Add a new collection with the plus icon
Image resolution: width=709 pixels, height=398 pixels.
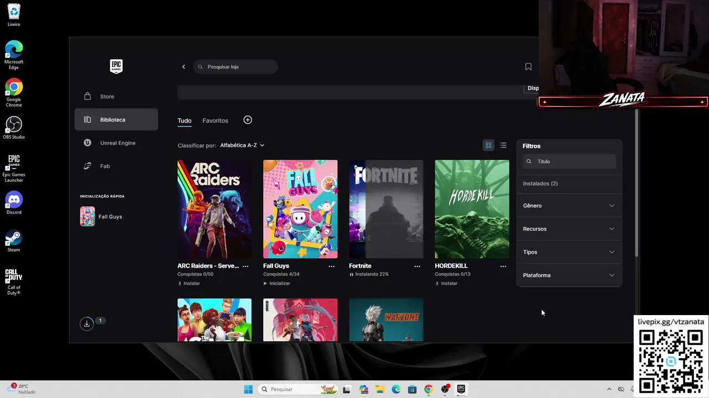248,120
